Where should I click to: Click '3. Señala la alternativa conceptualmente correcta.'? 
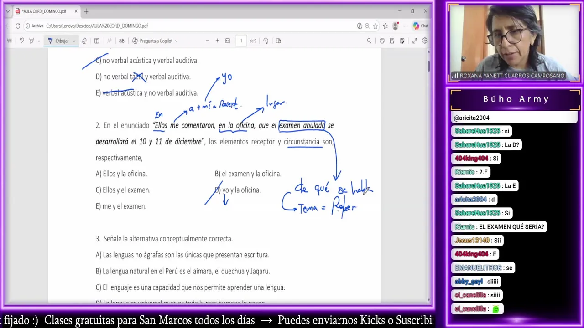click(x=164, y=239)
